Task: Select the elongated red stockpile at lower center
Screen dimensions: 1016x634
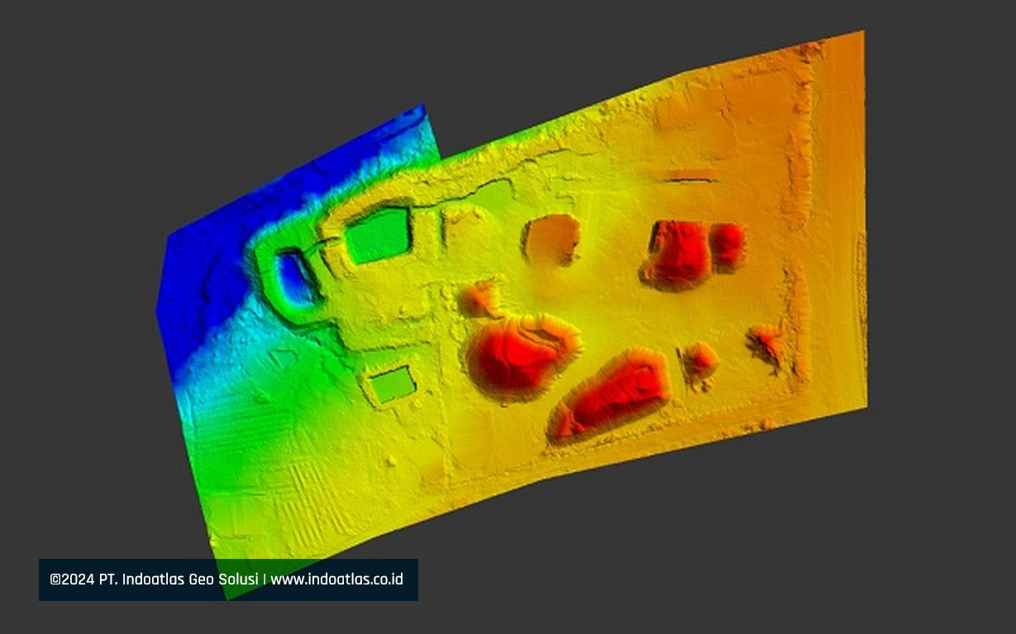Action: pos(613,393)
